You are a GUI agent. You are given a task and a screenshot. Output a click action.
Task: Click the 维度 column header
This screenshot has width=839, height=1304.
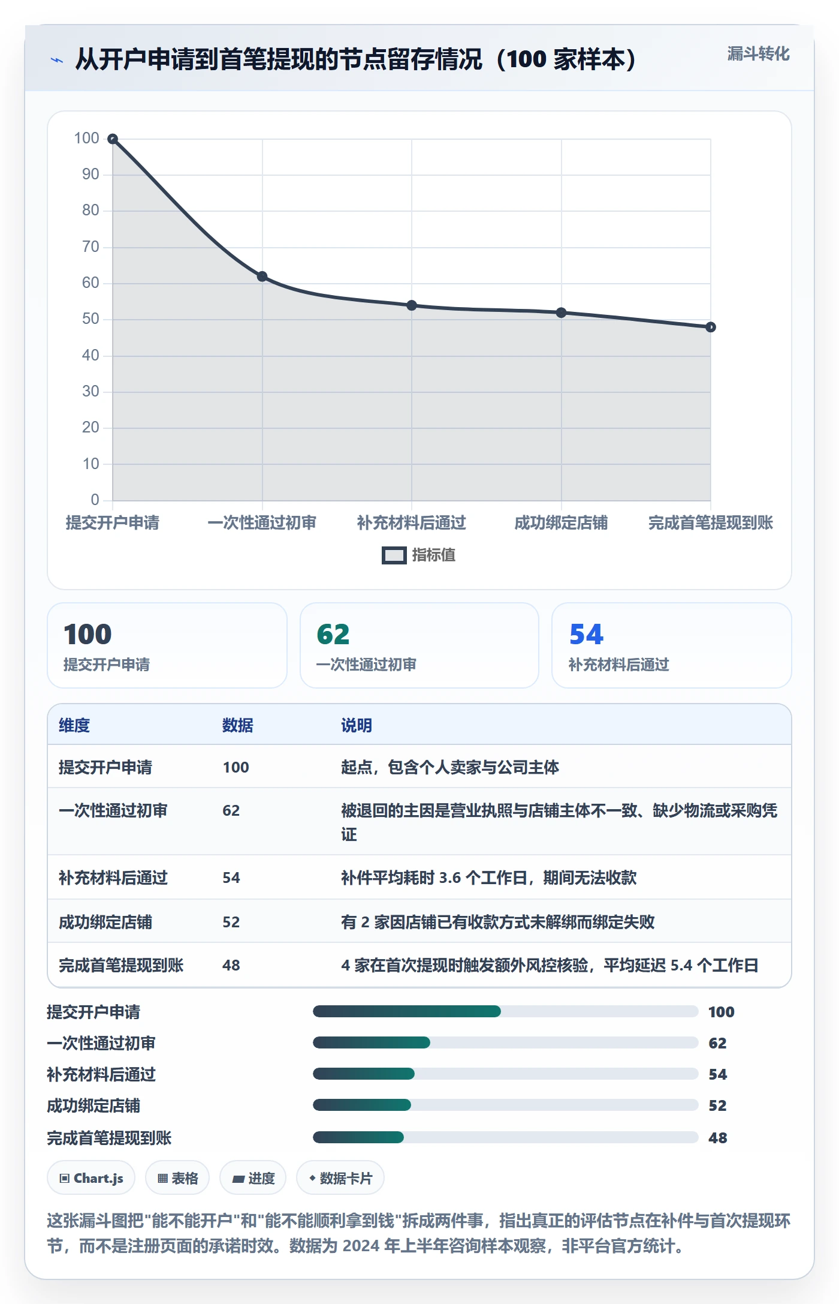(x=74, y=726)
